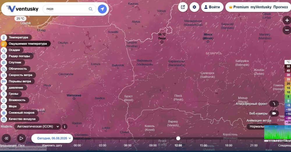Toggle Веб-камеры camera layer
The image size is (291, 152).
274,113
